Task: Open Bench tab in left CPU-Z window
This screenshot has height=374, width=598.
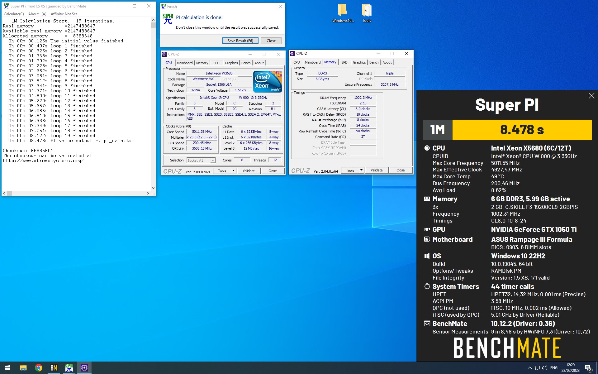Action: click(x=246, y=63)
